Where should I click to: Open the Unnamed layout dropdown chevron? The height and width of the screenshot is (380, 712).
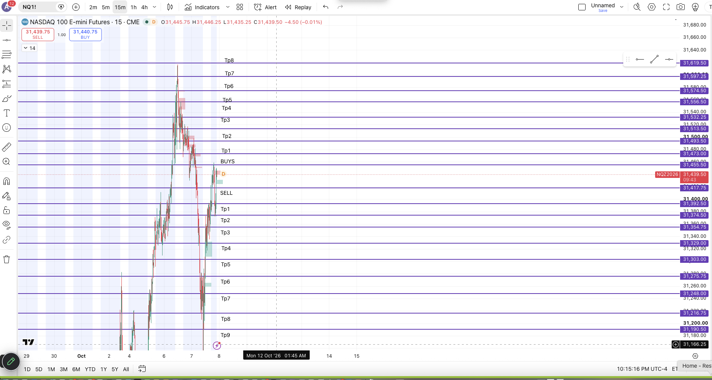click(622, 7)
